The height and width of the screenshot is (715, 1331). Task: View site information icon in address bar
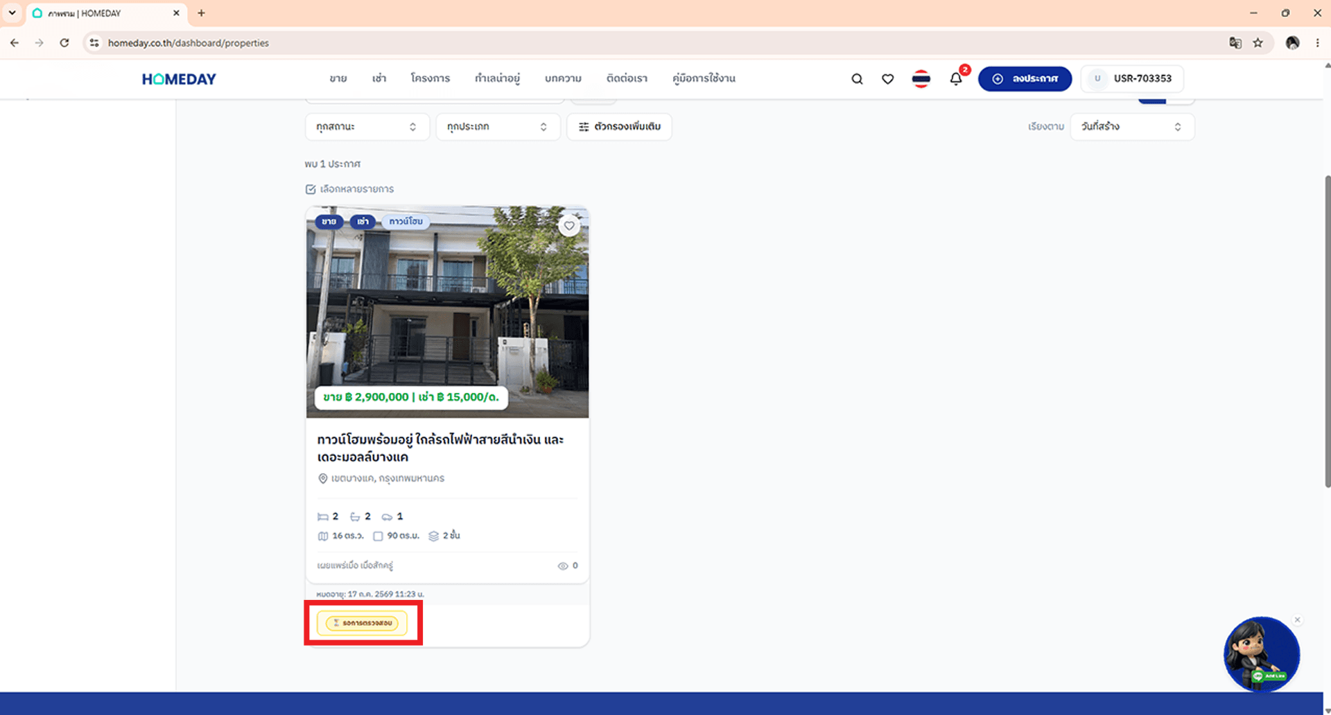[x=94, y=43]
